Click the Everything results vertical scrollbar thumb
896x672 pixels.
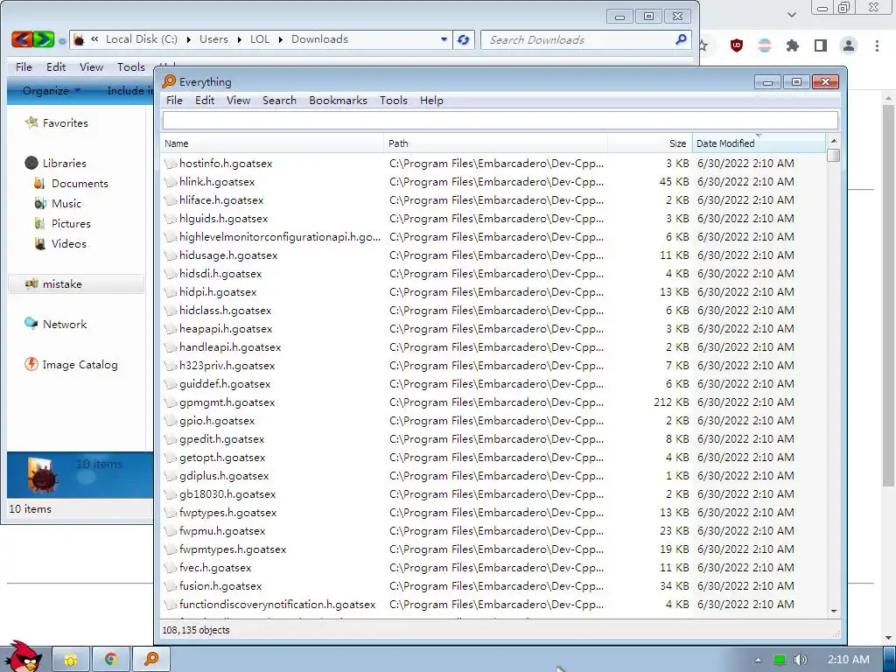coord(834,155)
